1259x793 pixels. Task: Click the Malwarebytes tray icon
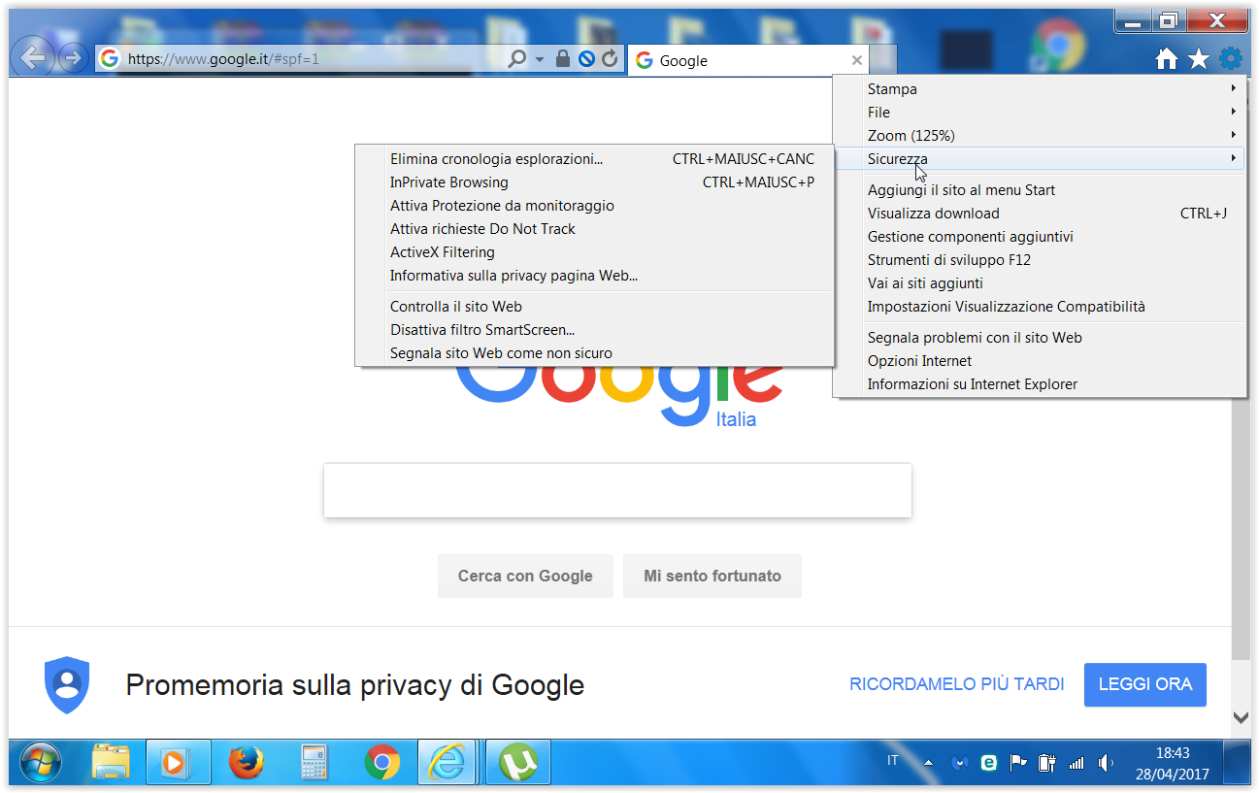tap(960, 763)
